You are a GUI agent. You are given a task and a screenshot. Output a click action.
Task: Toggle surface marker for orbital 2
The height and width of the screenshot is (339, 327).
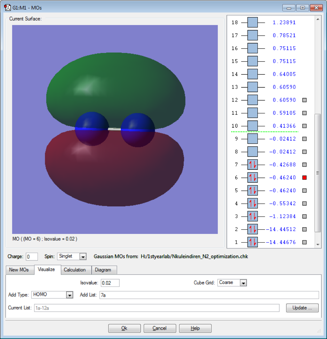(x=304, y=229)
